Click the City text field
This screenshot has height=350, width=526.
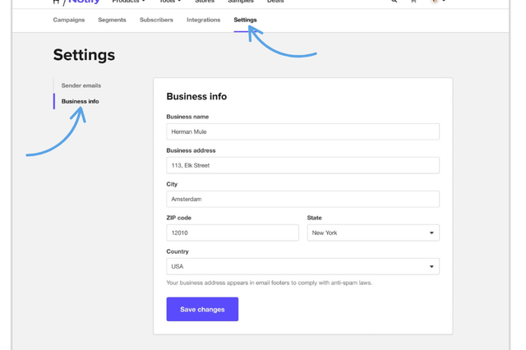pos(302,199)
